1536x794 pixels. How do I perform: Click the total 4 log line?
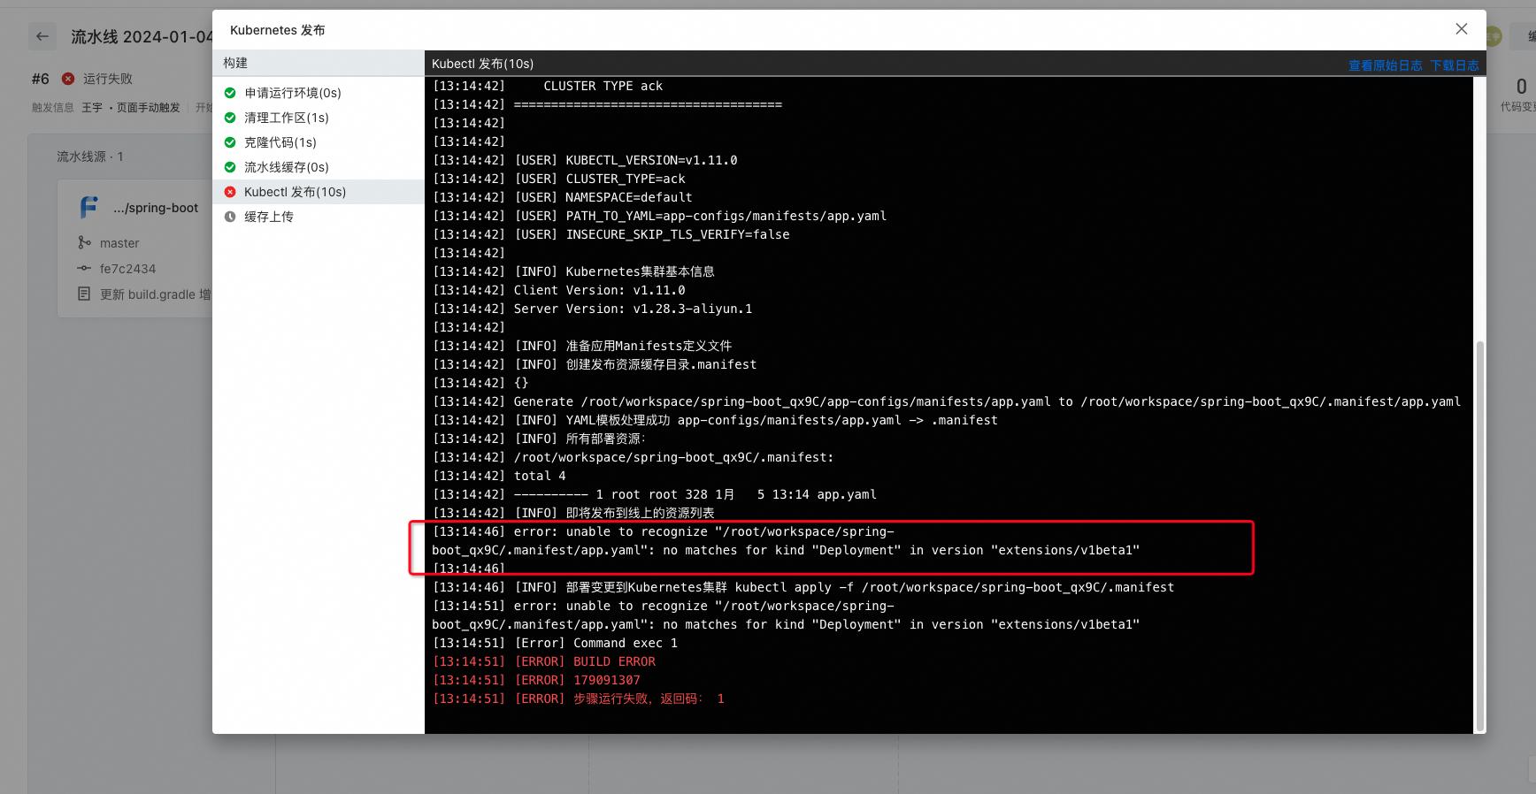coord(499,476)
